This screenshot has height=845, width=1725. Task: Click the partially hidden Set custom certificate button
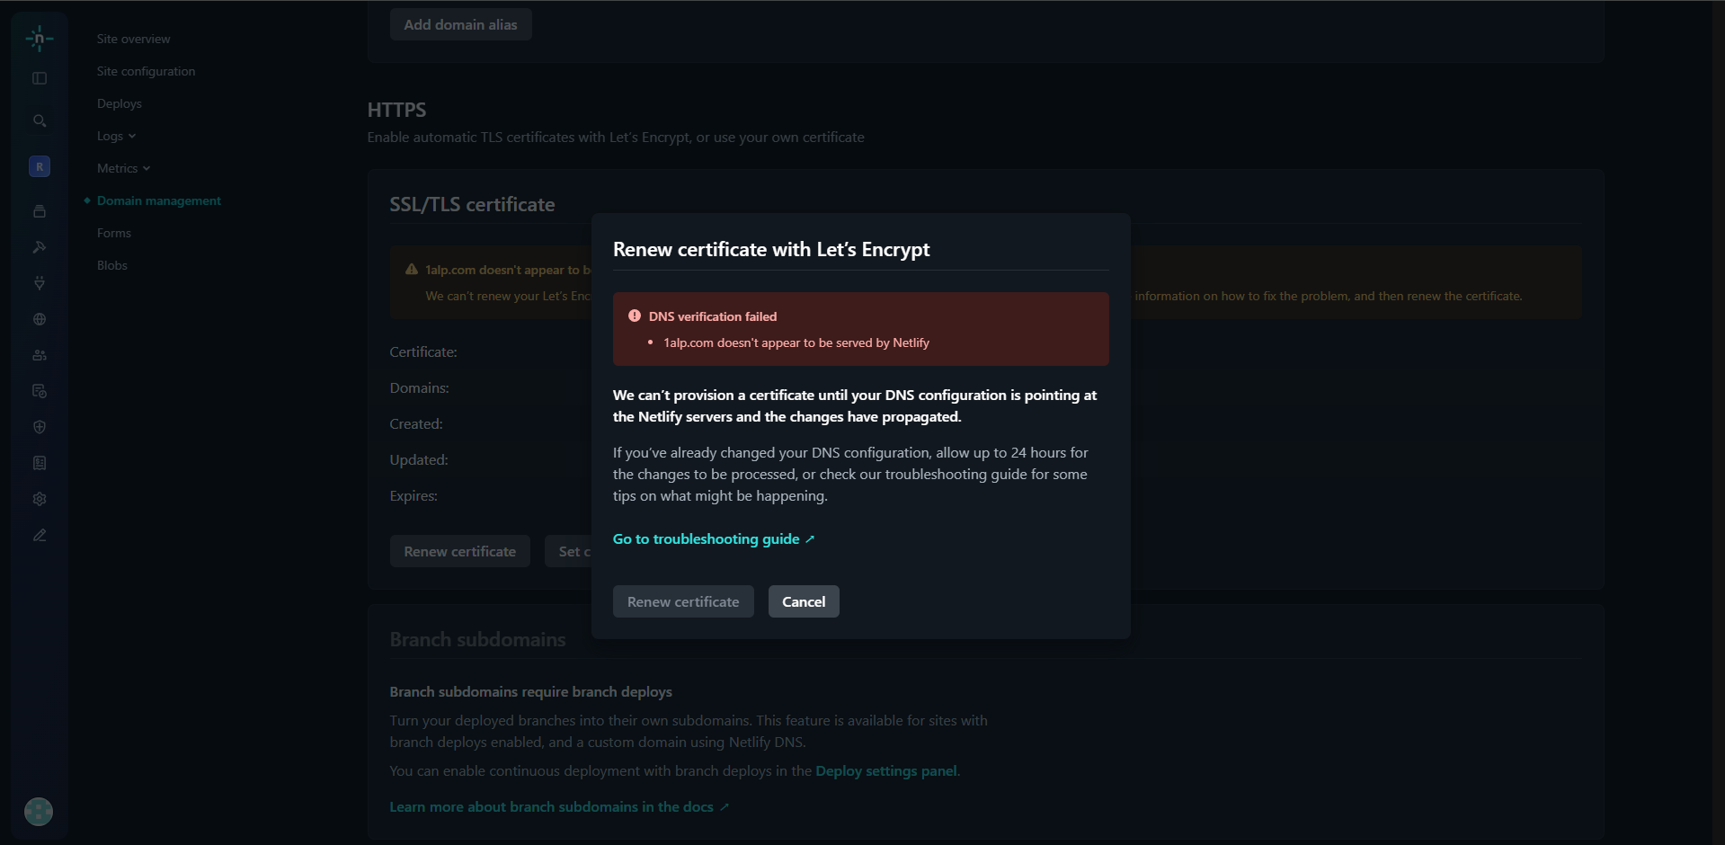click(568, 551)
